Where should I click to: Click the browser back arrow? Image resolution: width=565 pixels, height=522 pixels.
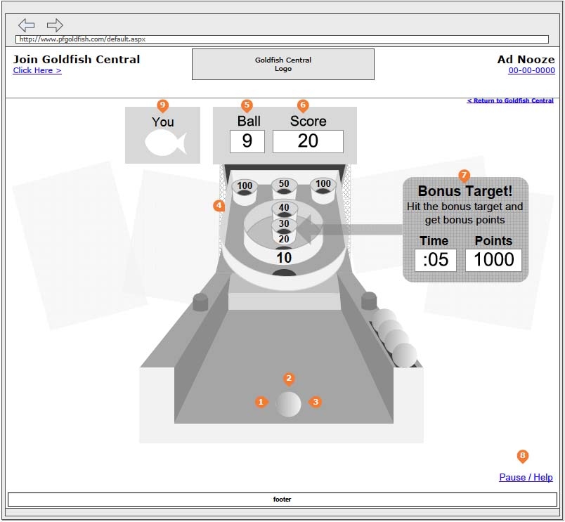pos(26,25)
